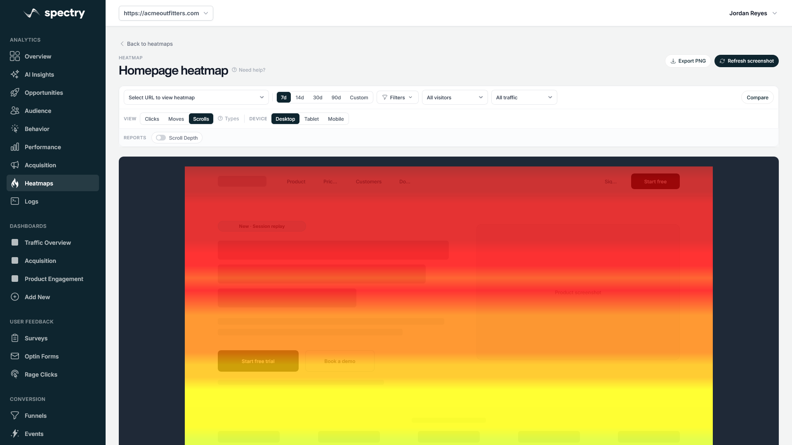792x445 pixels.
Task: Select the Desktop device option
Action: coord(285,119)
